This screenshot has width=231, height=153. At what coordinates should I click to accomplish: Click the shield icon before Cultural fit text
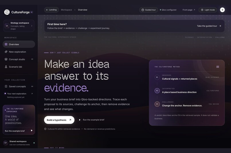pos(45,129)
